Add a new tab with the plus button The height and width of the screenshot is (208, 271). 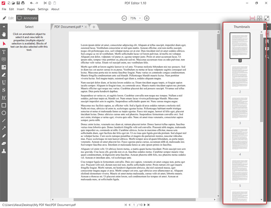pos(94,27)
